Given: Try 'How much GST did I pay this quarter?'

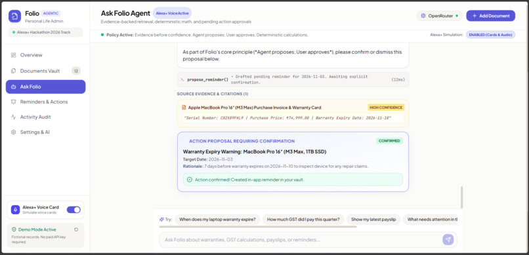Looking at the screenshot, I should [x=303, y=220].
